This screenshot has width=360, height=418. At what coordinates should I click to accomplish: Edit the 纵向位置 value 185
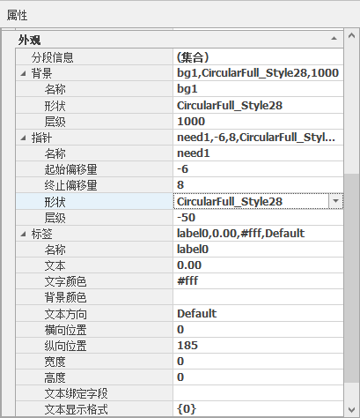coord(258,346)
